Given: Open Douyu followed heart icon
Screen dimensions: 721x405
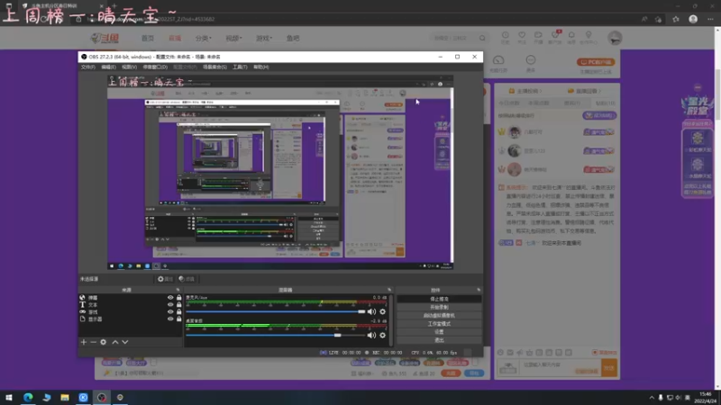Looking at the screenshot, I should [522, 37].
